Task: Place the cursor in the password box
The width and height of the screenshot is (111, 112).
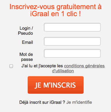Action: pyautogui.click(x=72, y=54)
